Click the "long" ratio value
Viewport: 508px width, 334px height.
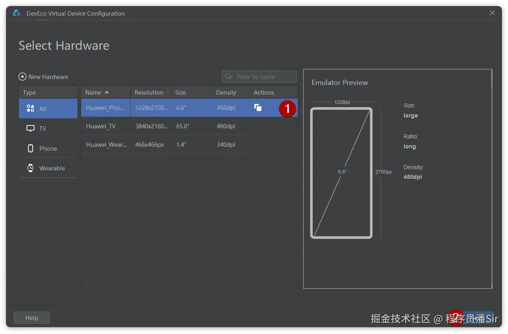pos(410,146)
